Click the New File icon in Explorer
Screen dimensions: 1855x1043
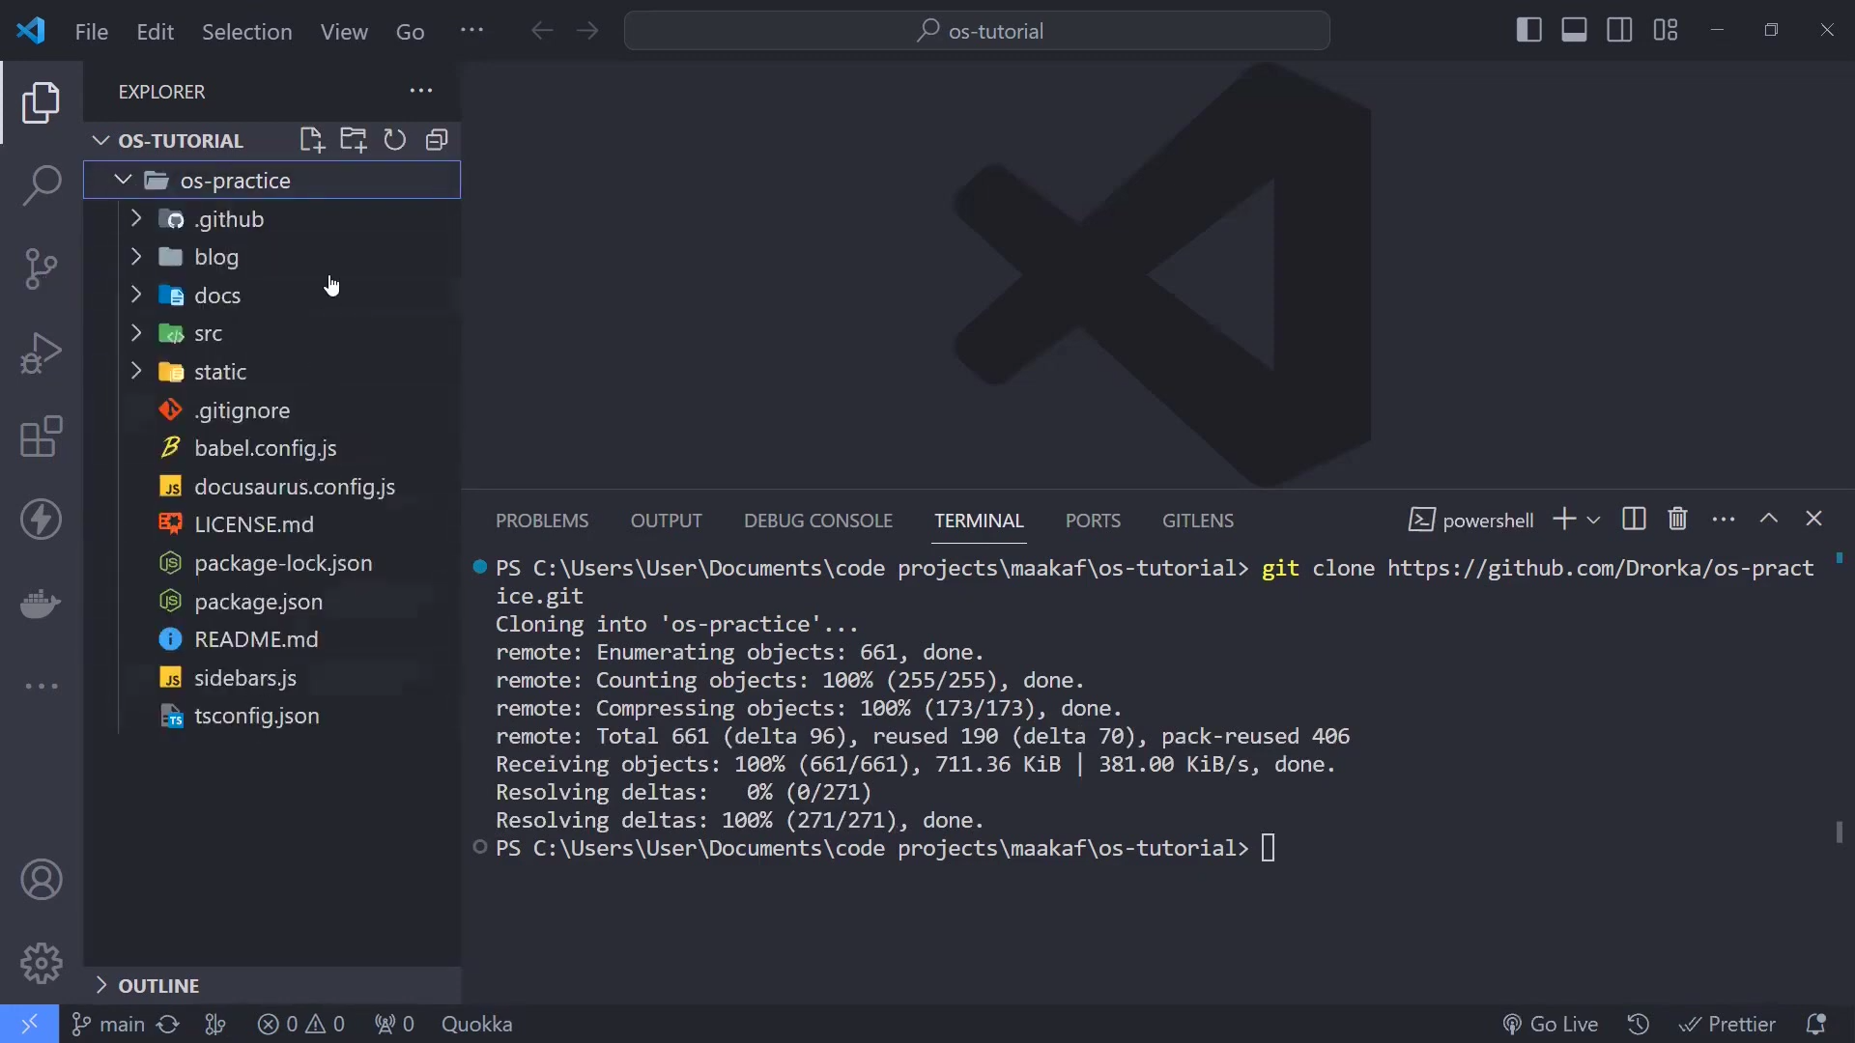pyautogui.click(x=311, y=140)
